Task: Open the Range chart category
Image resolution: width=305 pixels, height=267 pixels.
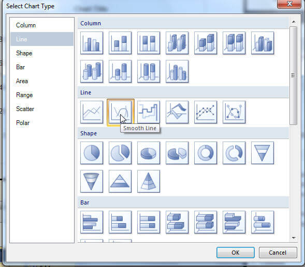Action: [x=42, y=95]
